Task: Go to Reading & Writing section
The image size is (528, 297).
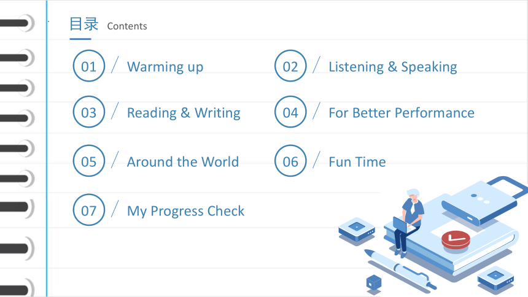Action: point(184,113)
